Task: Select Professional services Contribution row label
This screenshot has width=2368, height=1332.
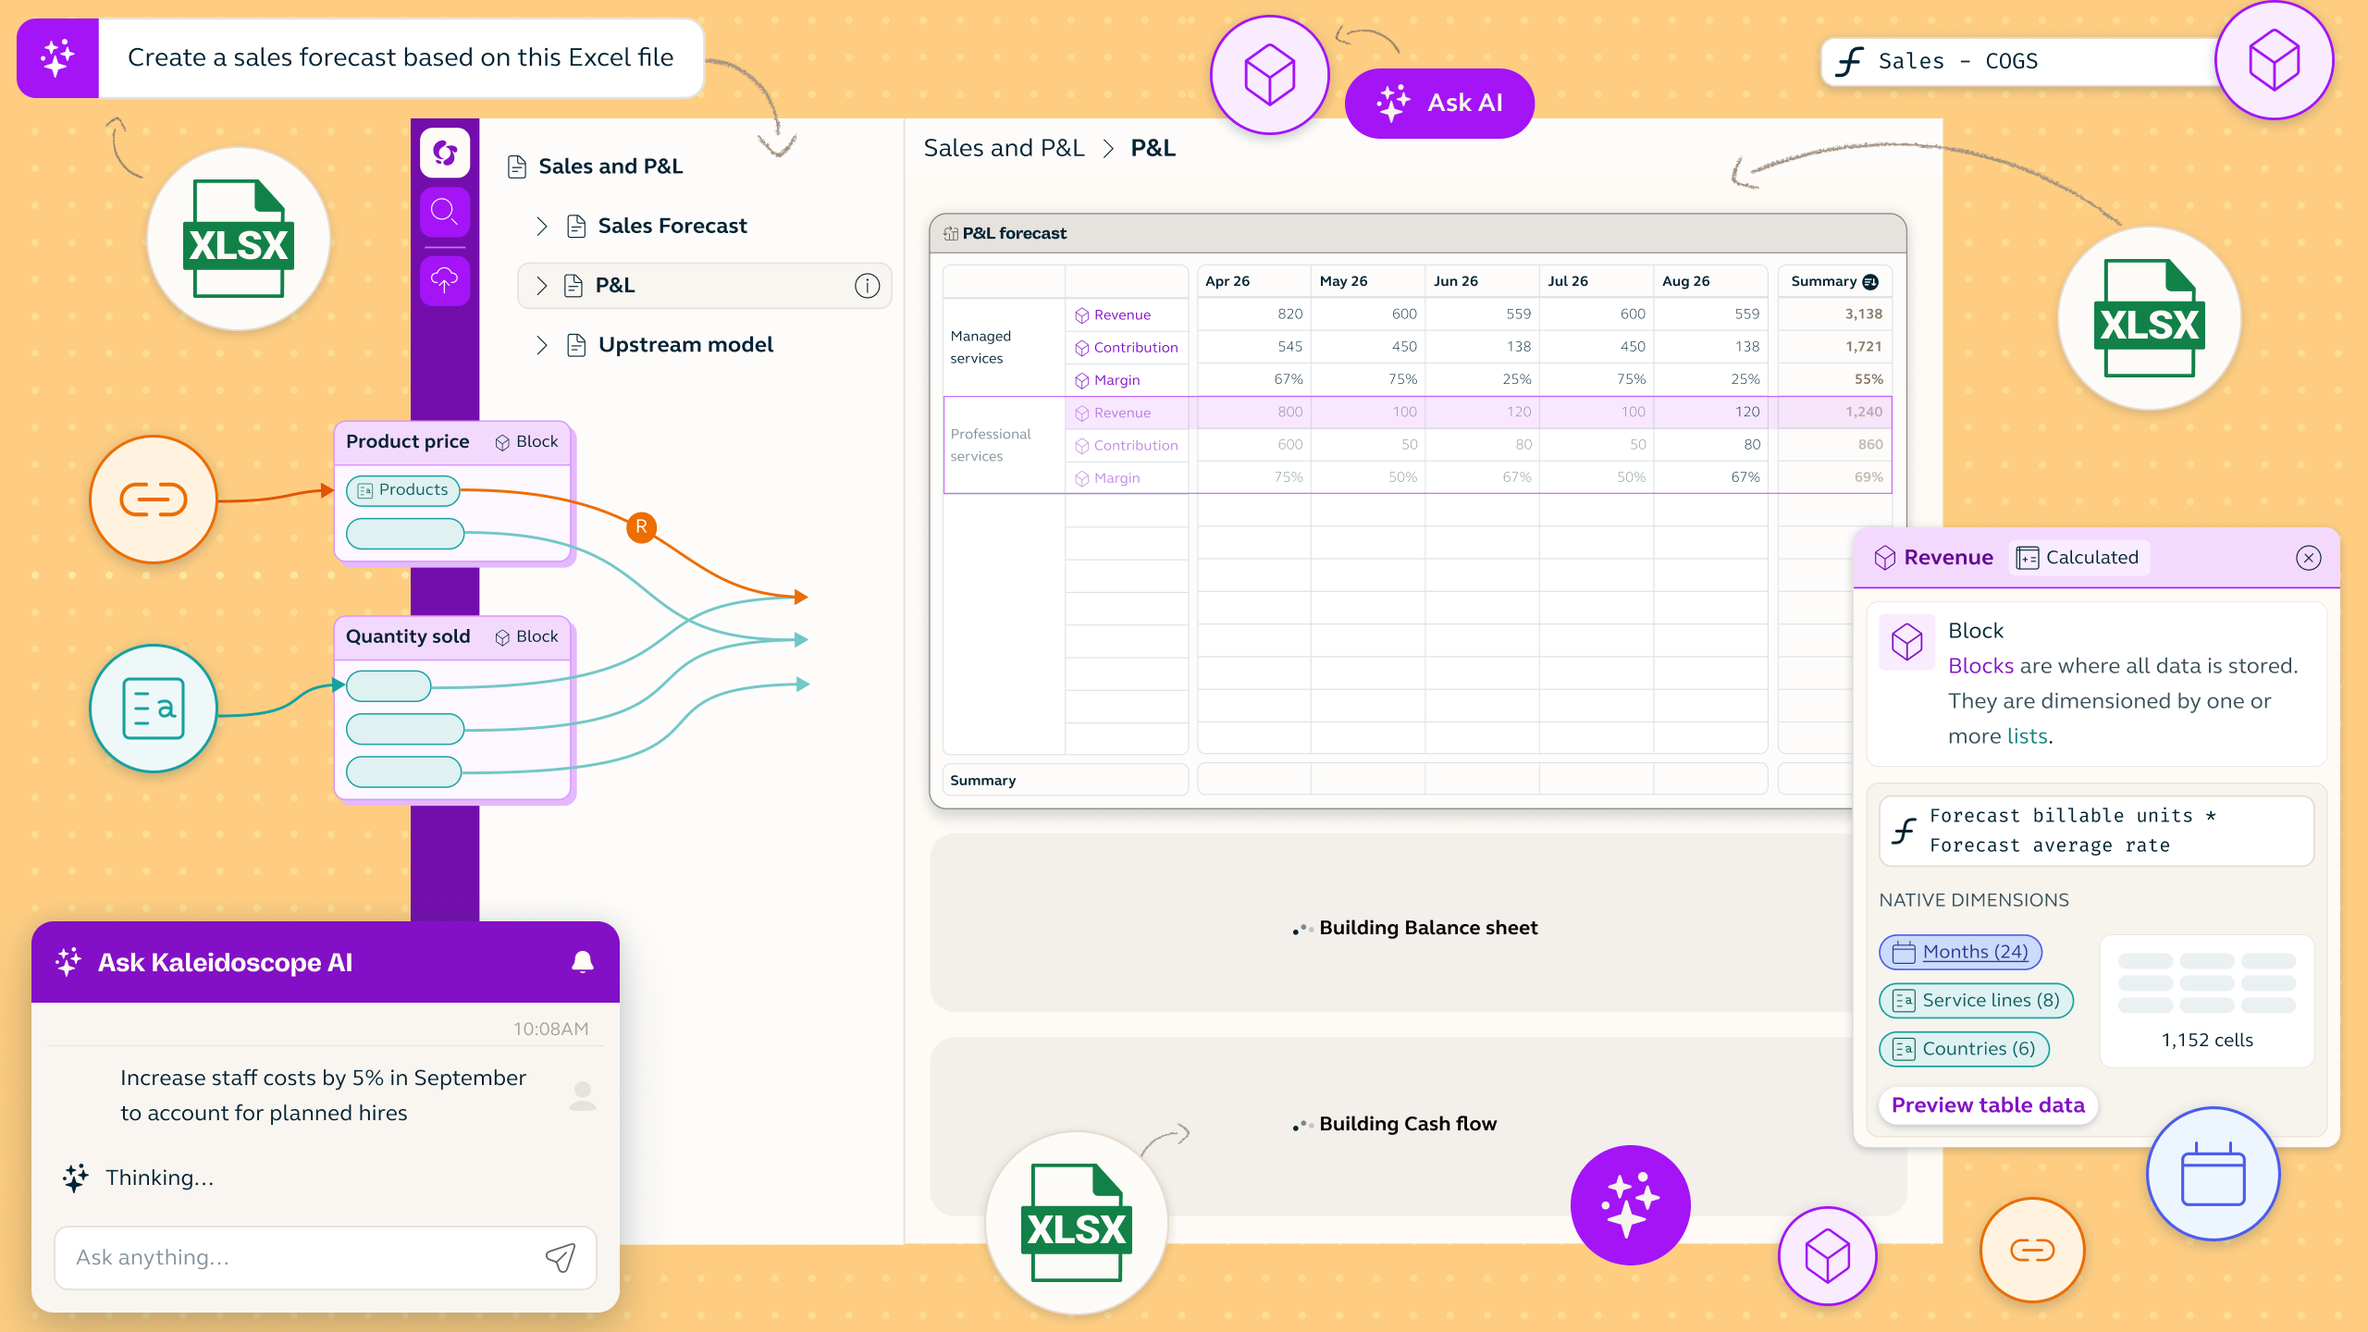Action: click(x=1125, y=446)
